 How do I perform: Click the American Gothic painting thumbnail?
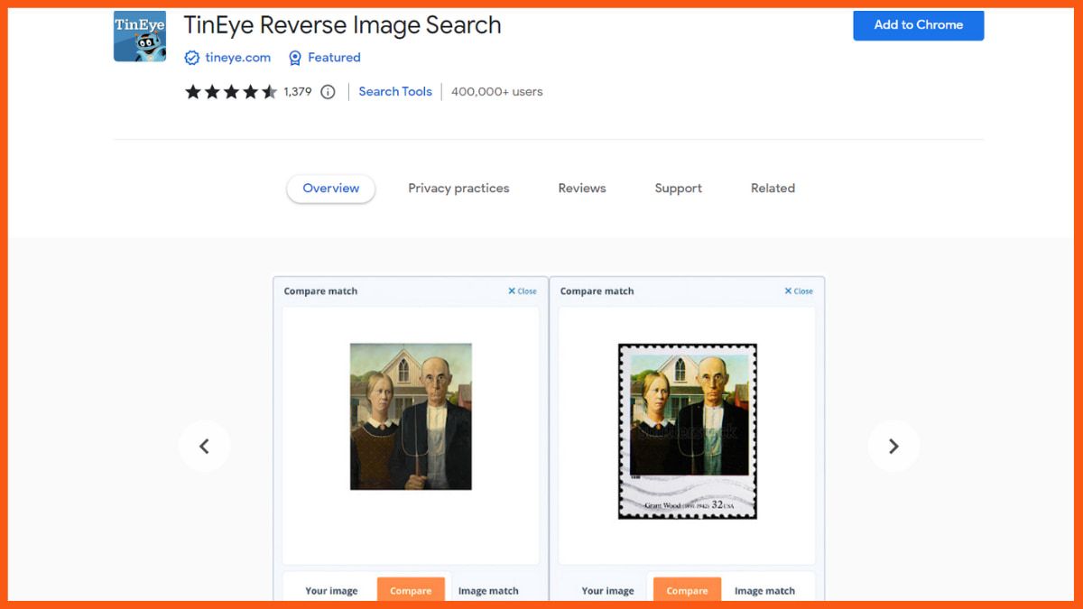(x=411, y=417)
